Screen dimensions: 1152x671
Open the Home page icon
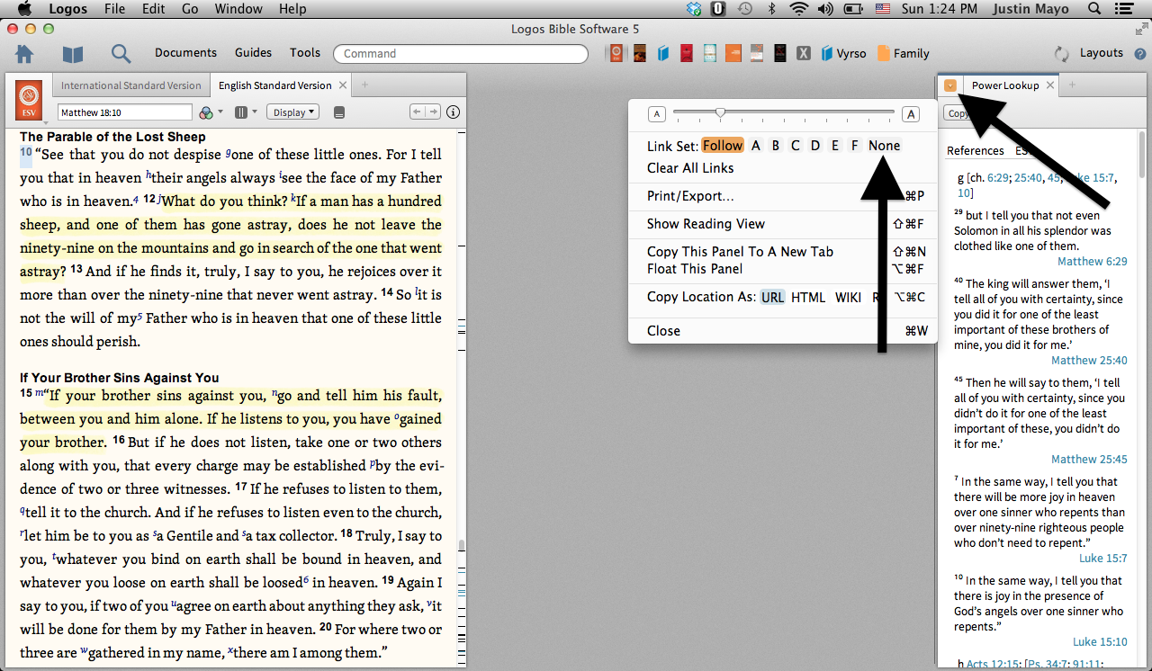(24, 54)
